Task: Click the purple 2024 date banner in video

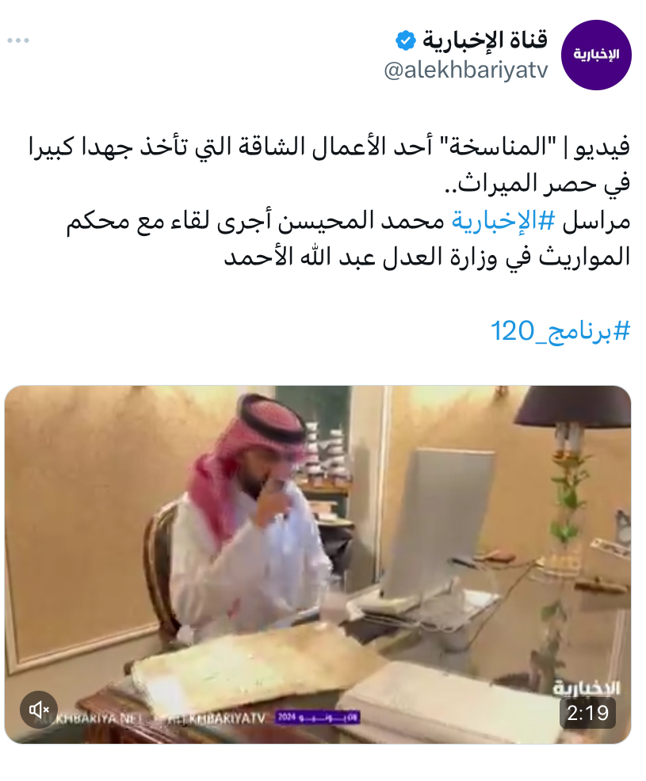Action: click(x=318, y=718)
